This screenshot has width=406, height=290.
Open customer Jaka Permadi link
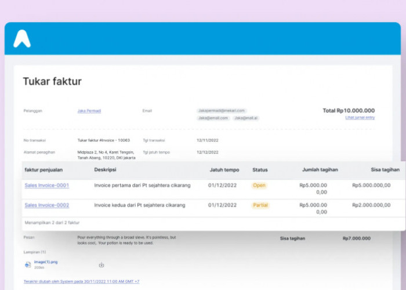pyautogui.click(x=89, y=111)
